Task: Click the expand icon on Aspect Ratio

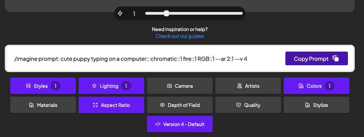Action: click(x=95, y=105)
